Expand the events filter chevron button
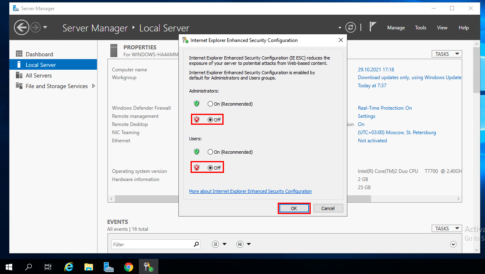This screenshot has width=485, height=274. (453, 244)
